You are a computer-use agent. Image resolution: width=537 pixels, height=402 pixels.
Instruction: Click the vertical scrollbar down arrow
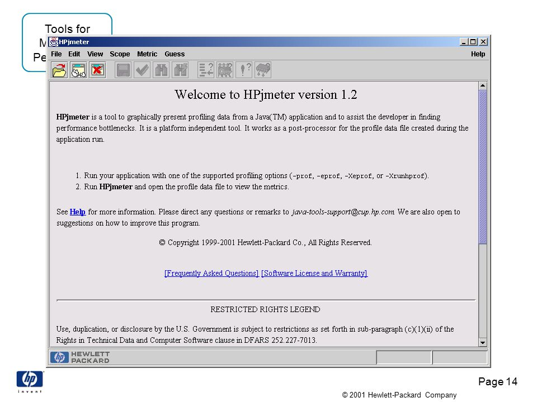483,342
